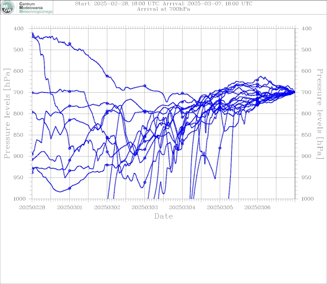Click the topmost trajectory marker on 20250301
327x284 pixels.
(x=70, y=43)
